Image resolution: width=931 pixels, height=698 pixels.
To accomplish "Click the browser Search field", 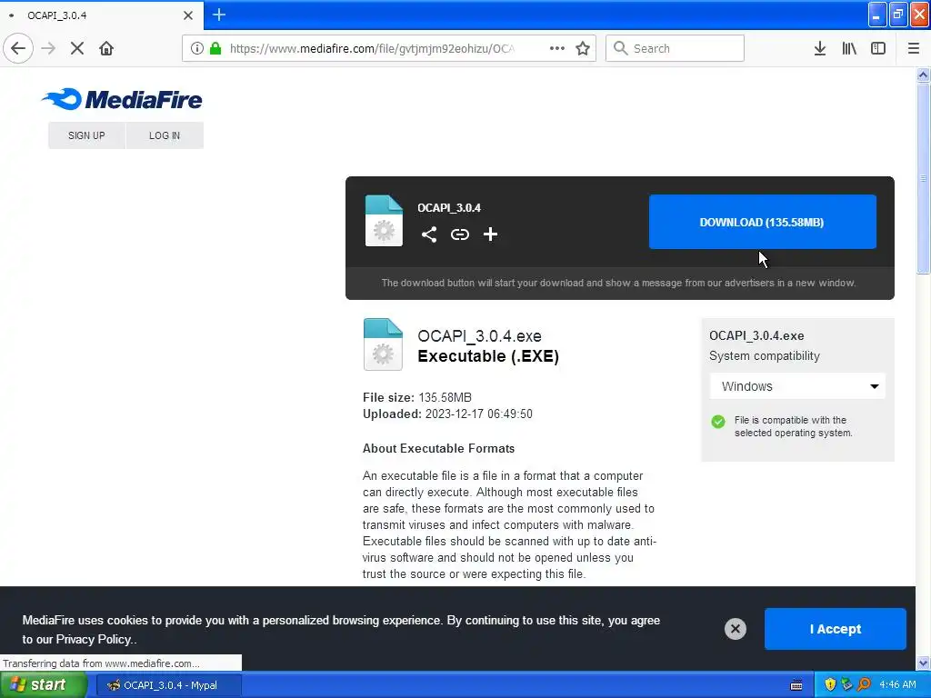I will coord(675,48).
